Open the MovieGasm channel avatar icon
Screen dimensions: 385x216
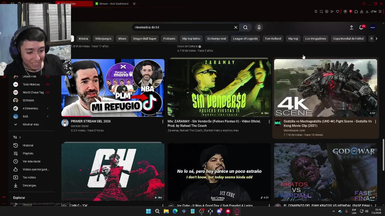click(x=278, y=123)
